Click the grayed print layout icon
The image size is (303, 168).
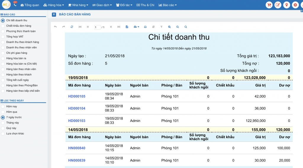[154, 27]
